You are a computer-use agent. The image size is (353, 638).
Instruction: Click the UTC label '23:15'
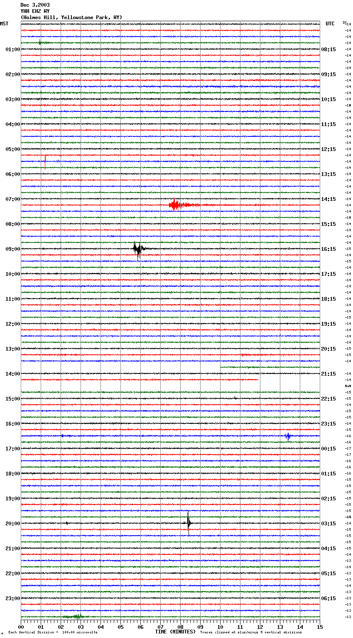point(328,424)
